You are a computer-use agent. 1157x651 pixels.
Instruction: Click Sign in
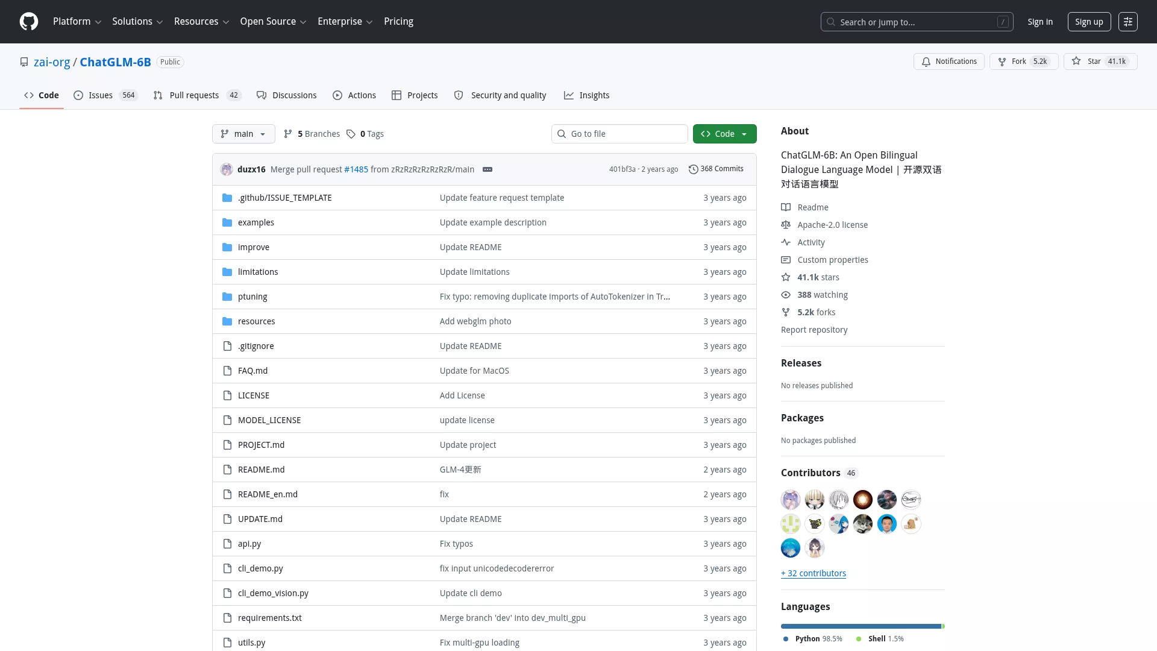point(1040,22)
